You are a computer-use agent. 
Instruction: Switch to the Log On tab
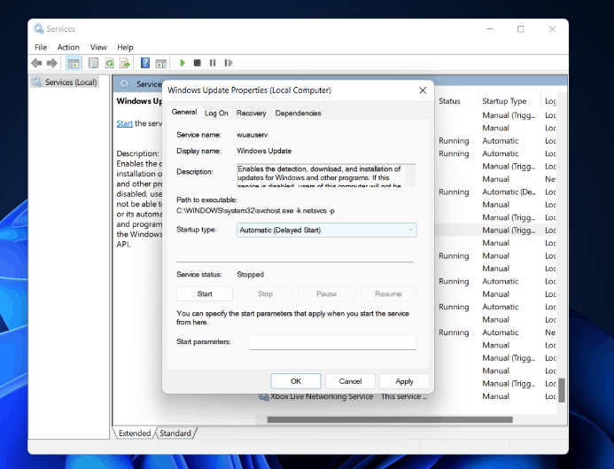pos(216,113)
